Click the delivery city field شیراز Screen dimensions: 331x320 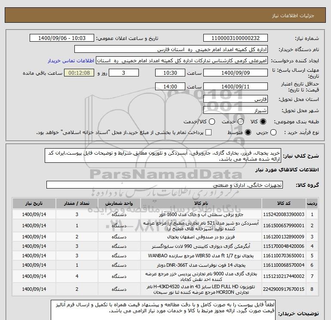236,110
